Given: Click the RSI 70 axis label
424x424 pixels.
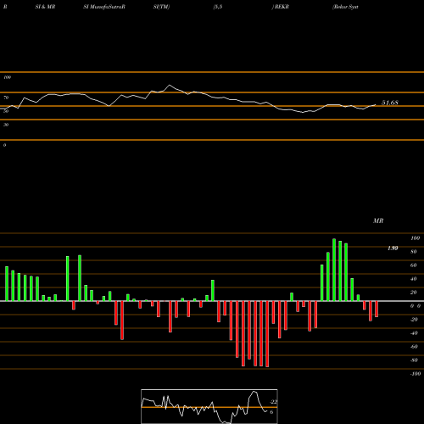Looking at the screenshot, I should [6, 98].
